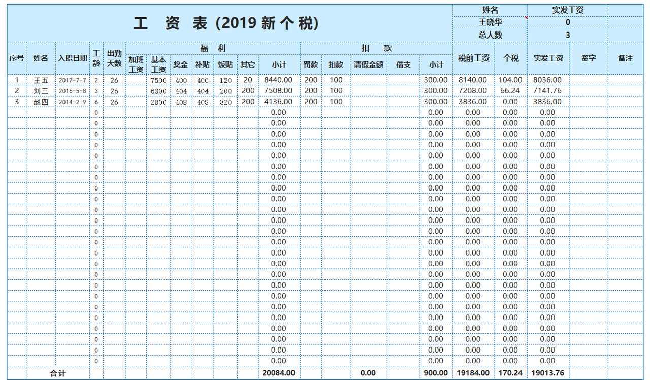Image resolution: width=650 pixels, height=380 pixels.
Task: Select pre-tax salary 3836.00 in 税前工资 column
Action: click(473, 102)
